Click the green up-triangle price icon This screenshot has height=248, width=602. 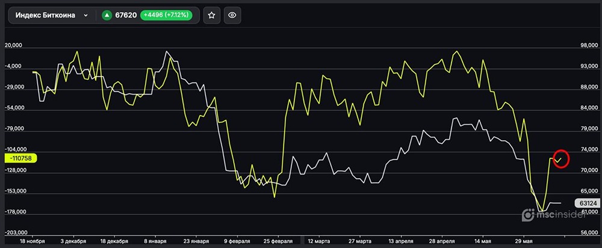point(107,16)
